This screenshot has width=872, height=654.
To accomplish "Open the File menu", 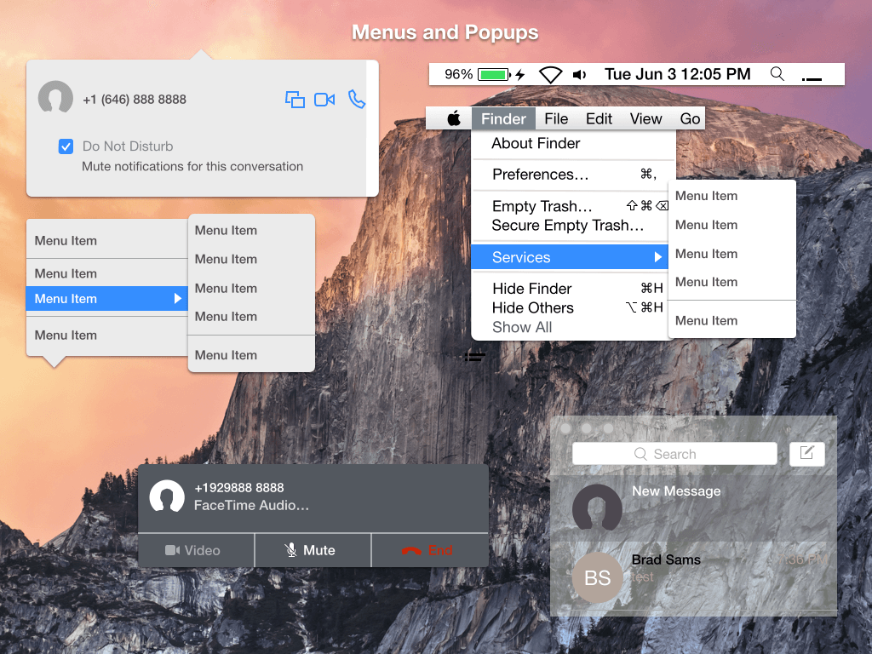I will coord(556,118).
